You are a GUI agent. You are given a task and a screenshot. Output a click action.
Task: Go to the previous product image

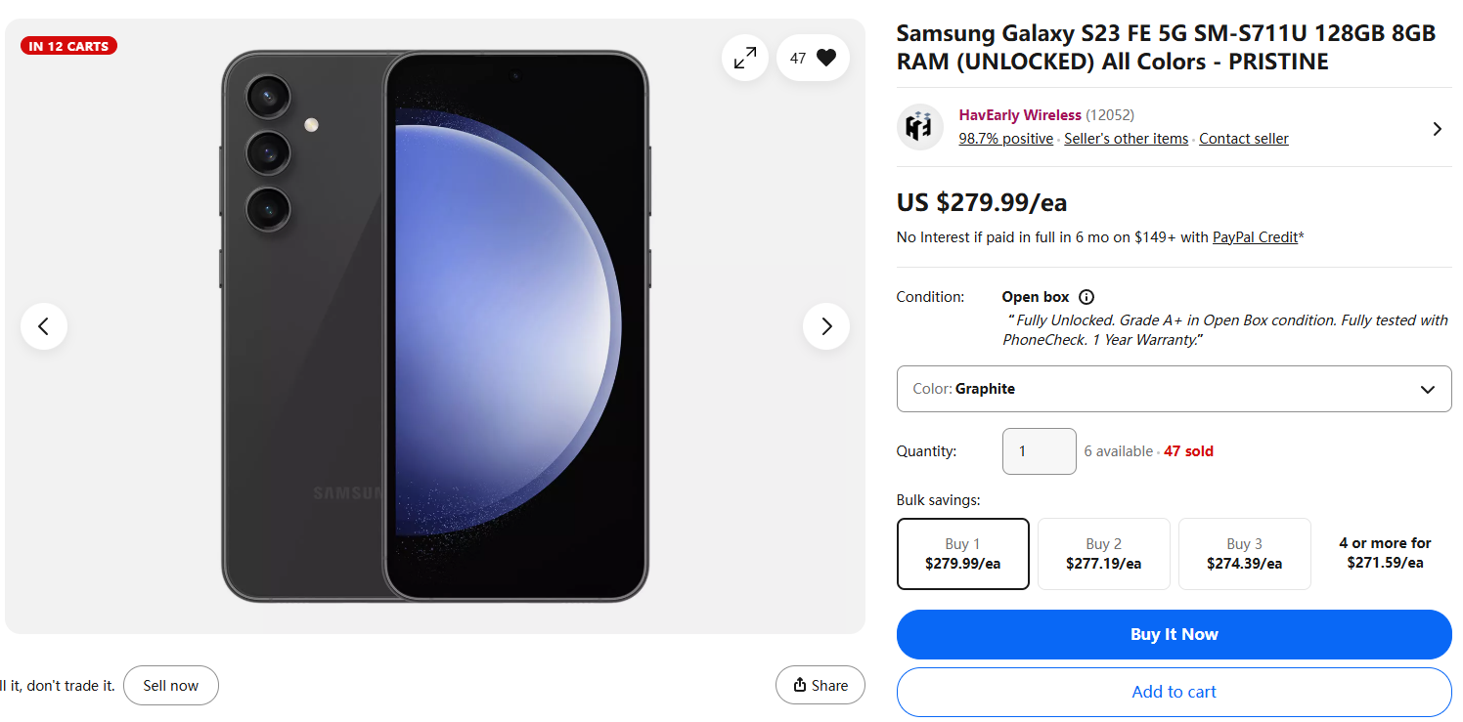[x=44, y=326]
